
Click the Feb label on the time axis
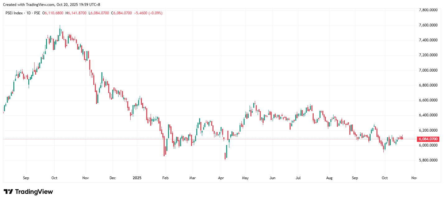[165, 178]
